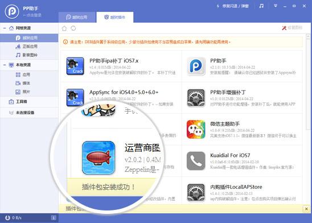Screen dimensions: 312x223
Task: Click the lightning fix crash/popup button
Action: tap(232, 6)
